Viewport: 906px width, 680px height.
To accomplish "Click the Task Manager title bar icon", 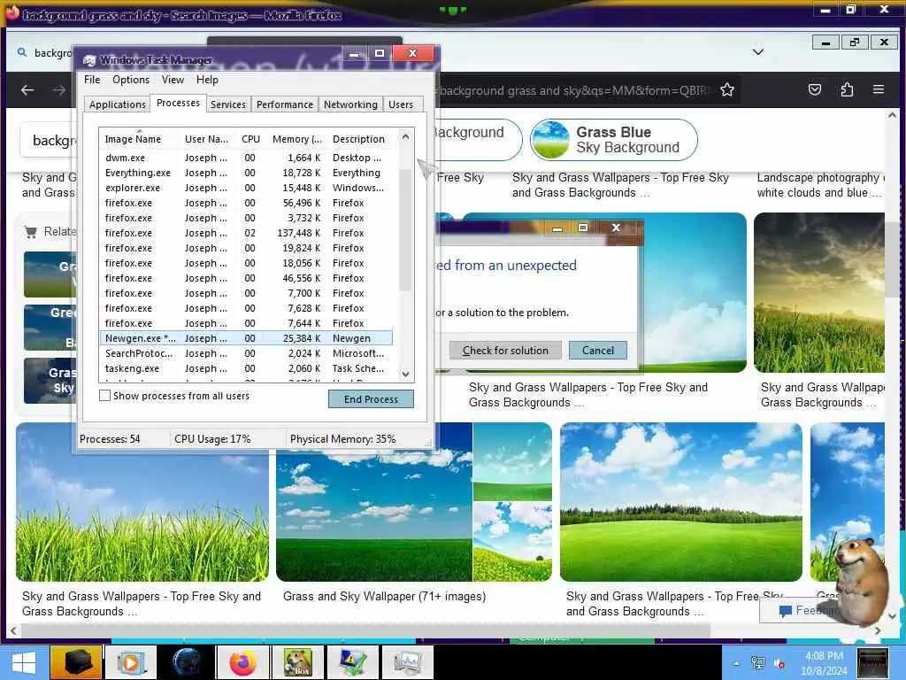I will pyautogui.click(x=89, y=60).
